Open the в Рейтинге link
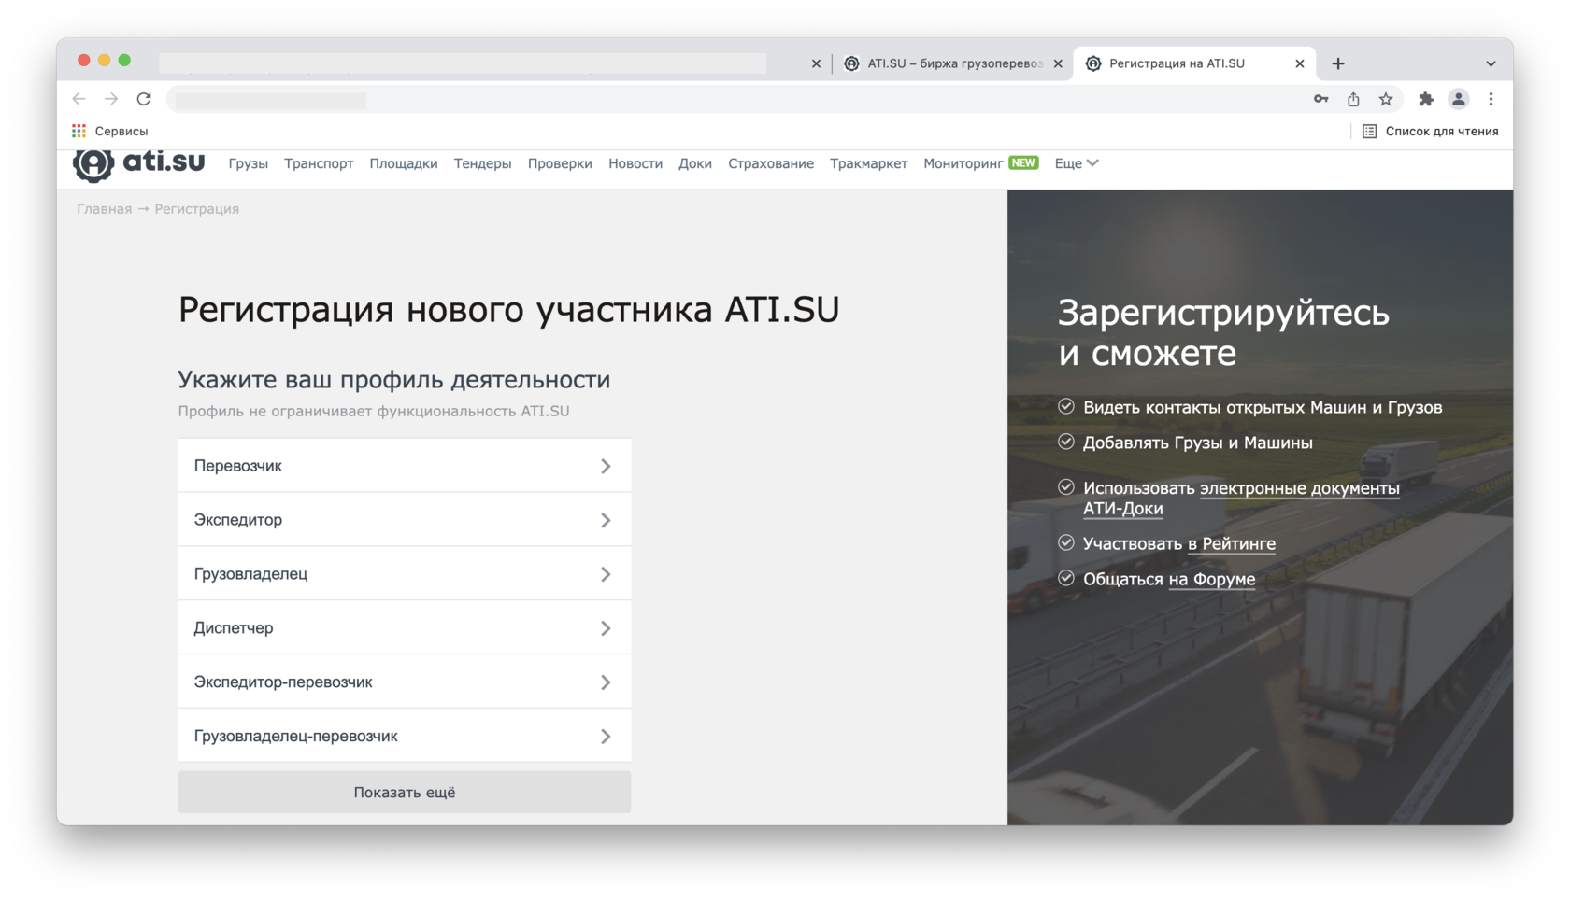1570x900 pixels. [1232, 543]
